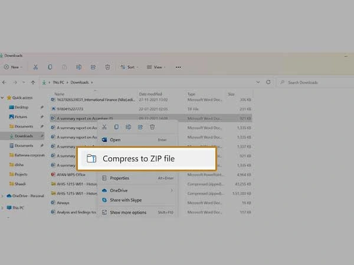Click the Search Downloads field
The width and height of the screenshot is (354, 265).
click(x=316, y=82)
